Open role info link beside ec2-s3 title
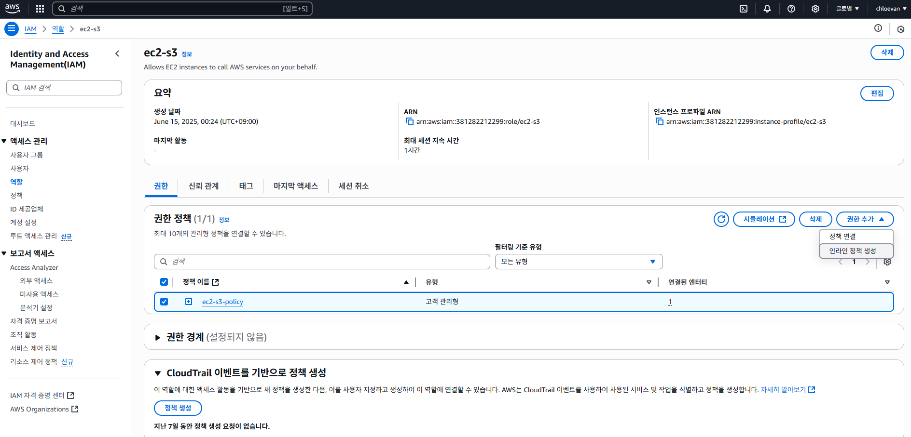This screenshot has height=437, width=911. (187, 54)
